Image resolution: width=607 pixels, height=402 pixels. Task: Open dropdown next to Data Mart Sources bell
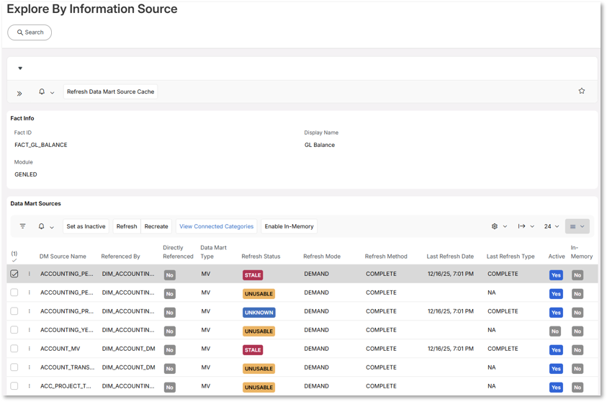click(52, 227)
